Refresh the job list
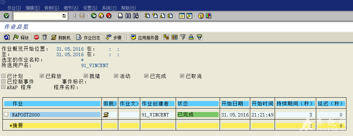353x136 pixels. pyautogui.click(x=7, y=37)
